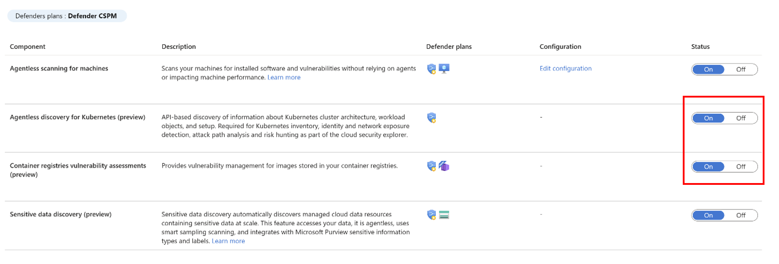Disable Agentless discovery for Kubernetes via Off

tap(740, 118)
